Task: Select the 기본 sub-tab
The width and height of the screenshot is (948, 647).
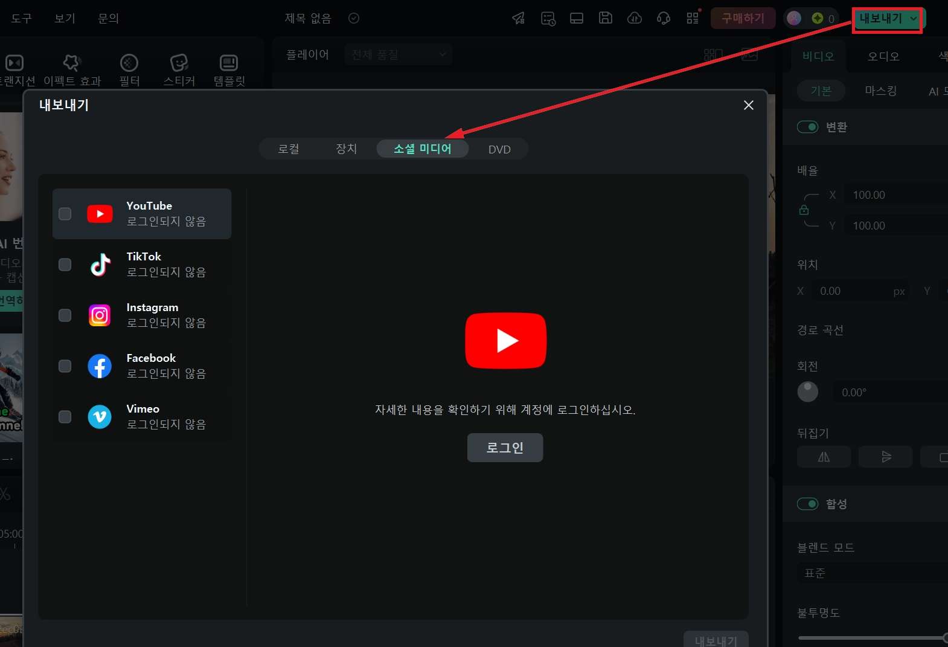Action: coord(821,91)
